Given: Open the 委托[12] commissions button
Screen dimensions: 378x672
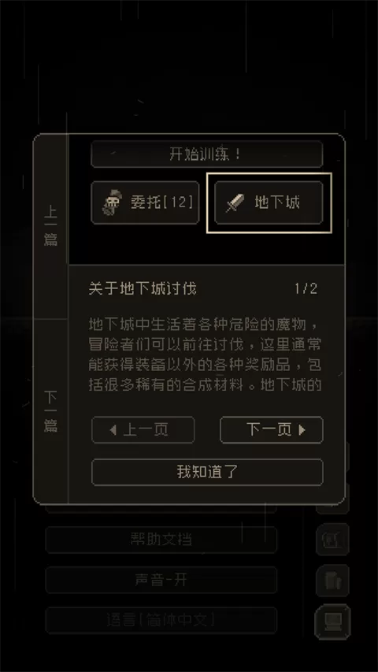Looking at the screenshot, I should (x=145, y=202).
